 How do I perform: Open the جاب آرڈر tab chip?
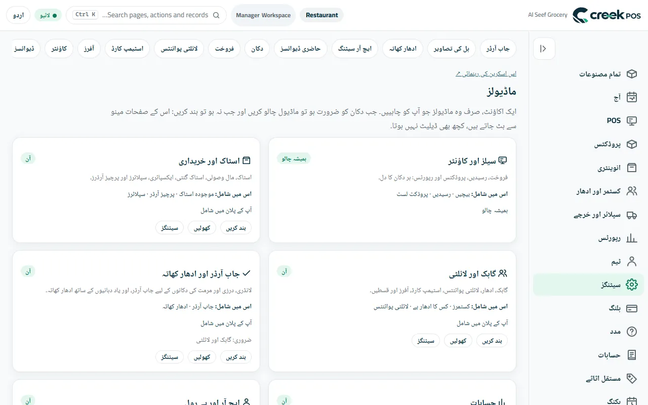(498, 49)
